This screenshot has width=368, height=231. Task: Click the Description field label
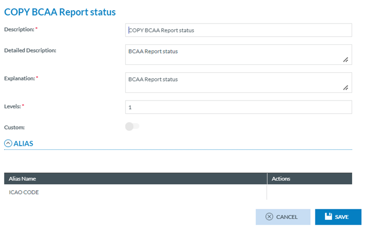19,29
